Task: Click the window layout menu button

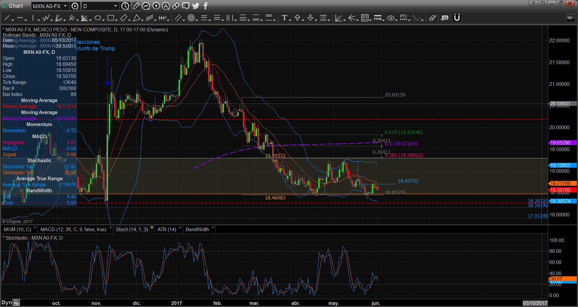Action: tap(542, 3)
